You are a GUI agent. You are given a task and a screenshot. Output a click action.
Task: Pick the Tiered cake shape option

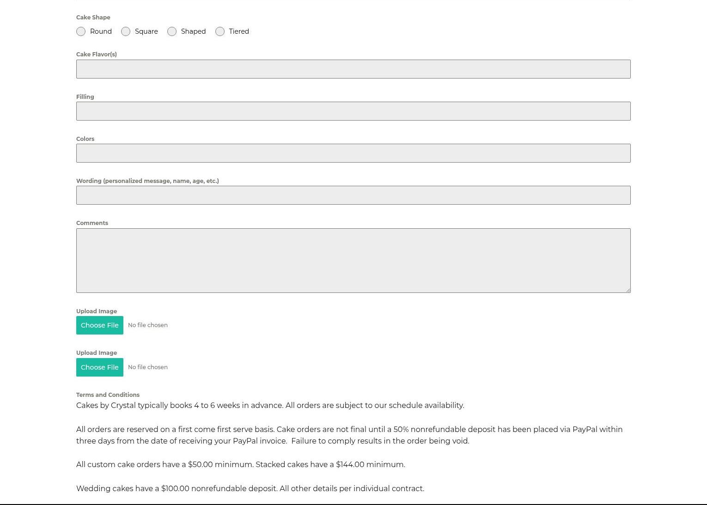[220, 31]
